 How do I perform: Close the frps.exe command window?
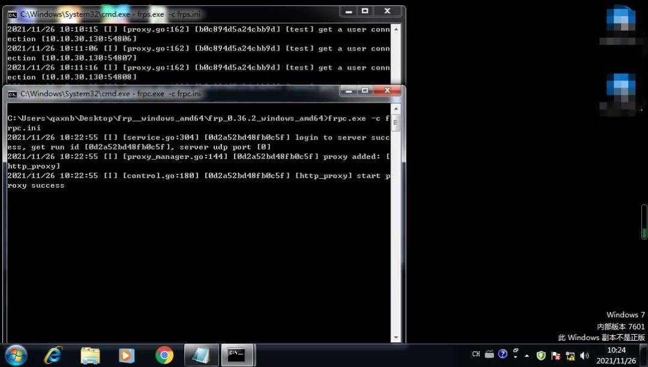coord(387,11)
